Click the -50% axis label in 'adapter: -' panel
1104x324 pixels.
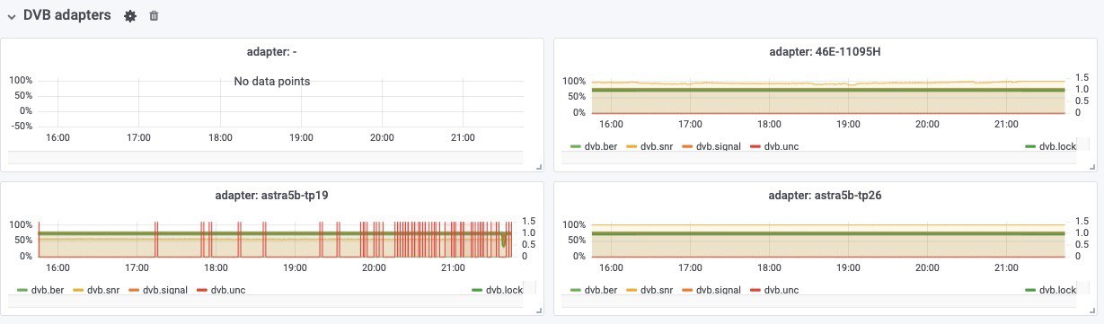[21, 127]
